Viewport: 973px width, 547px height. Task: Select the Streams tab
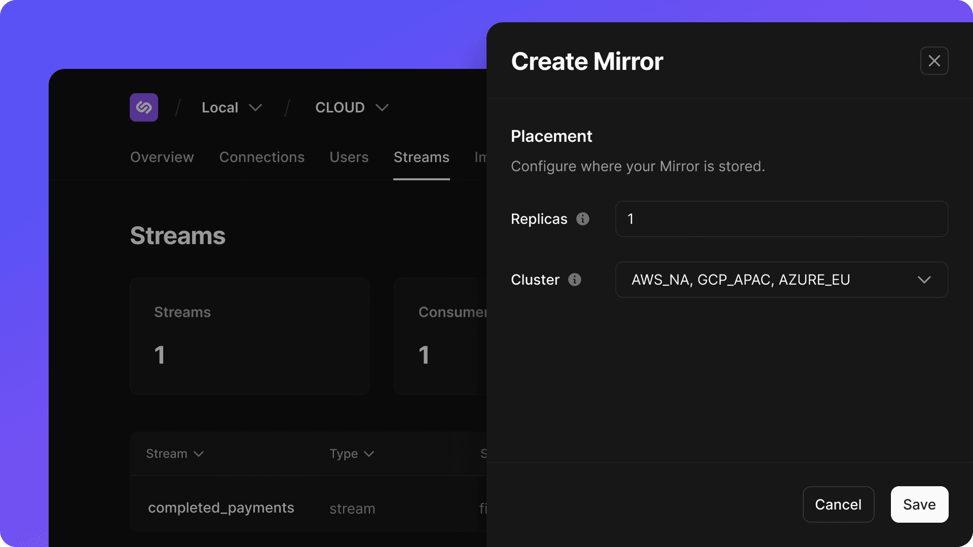(x=421, y=157)
